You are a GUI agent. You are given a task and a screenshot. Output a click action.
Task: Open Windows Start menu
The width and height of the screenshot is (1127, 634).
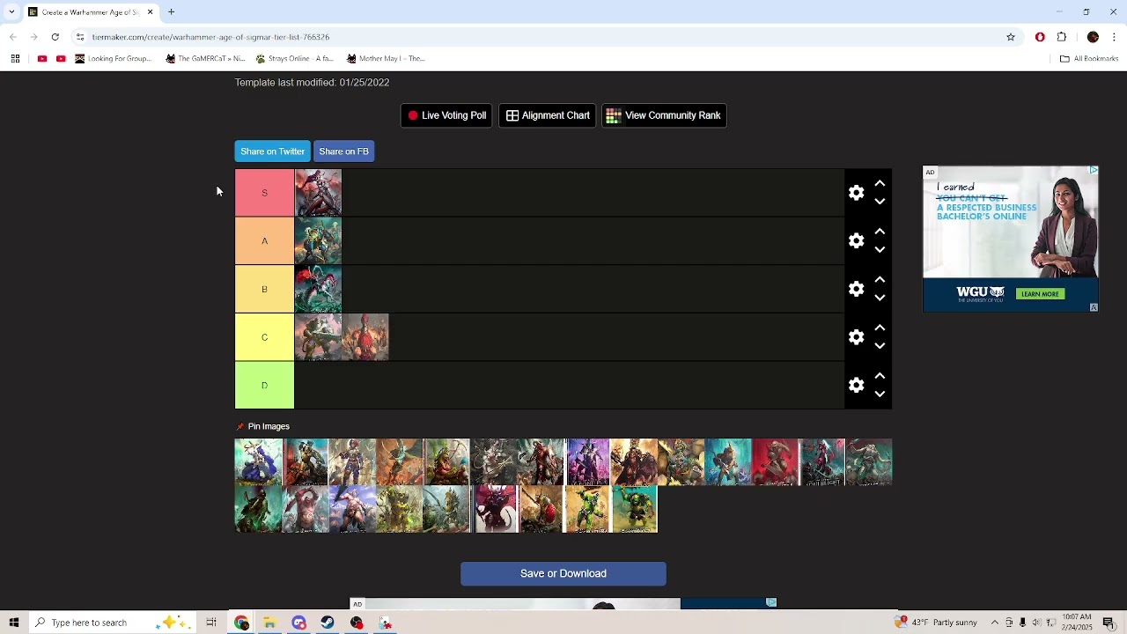point(14,623)
